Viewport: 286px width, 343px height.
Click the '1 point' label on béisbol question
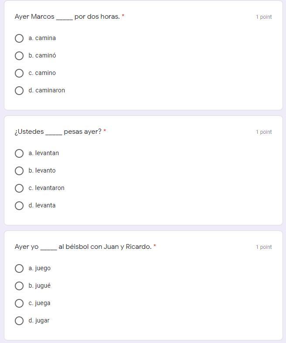[264, 247]
